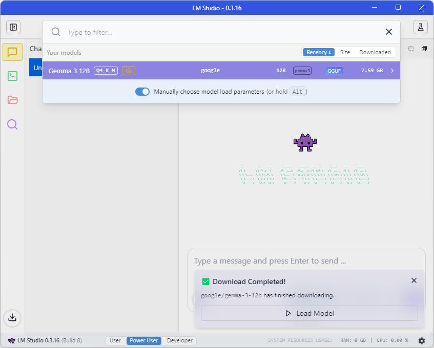Viewport: 434px width, 348px height.
Task: Click the Q4_K_M quantization badge
Action: point(106,71)
